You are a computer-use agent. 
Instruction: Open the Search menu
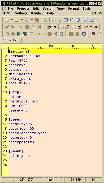click(x=48, y=9)
